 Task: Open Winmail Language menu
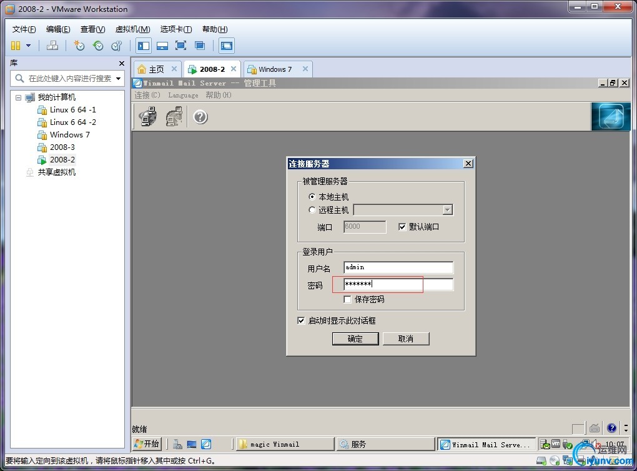coord(183,95)
